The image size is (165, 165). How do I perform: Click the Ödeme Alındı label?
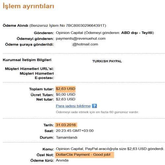click(16, 25)
